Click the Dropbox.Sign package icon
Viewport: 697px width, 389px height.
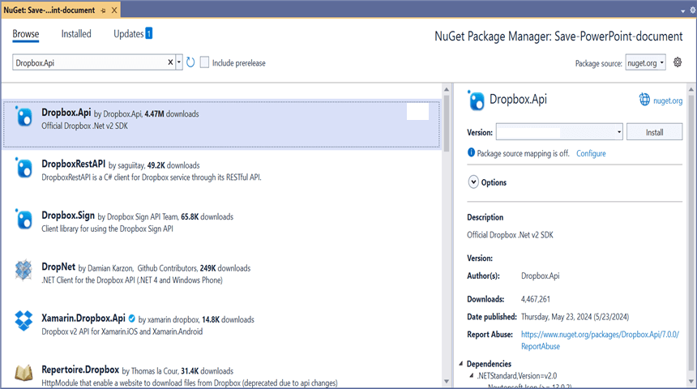pos(24,220)
